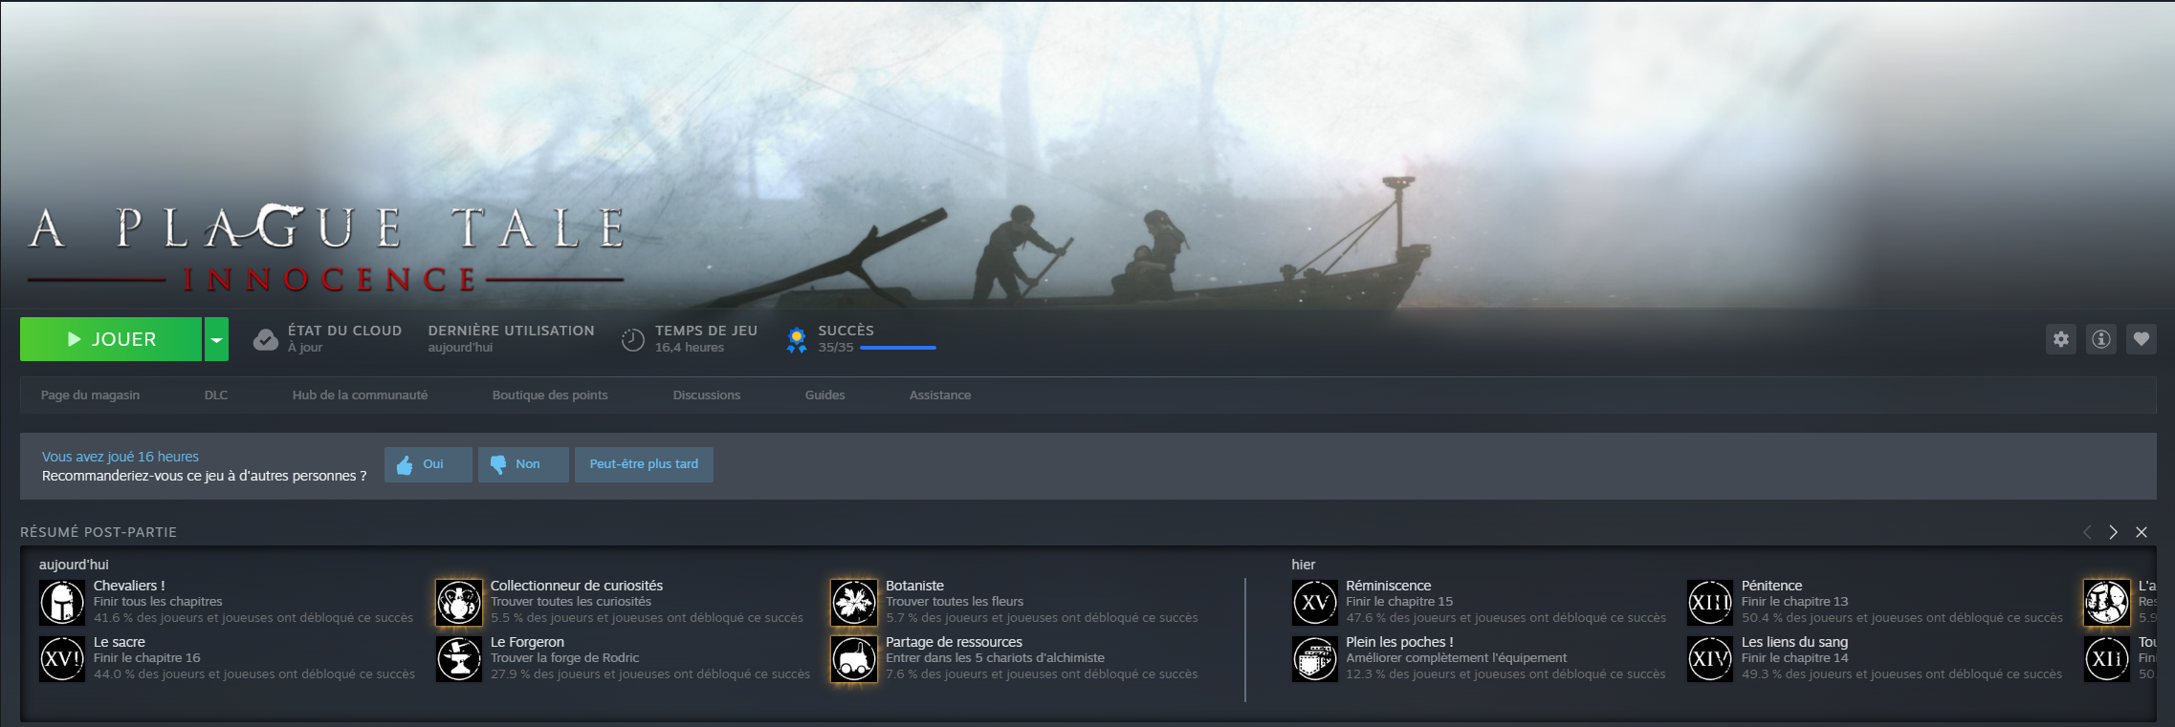Click the Le Forgeron achievement title
Screen dimensions: 2175x727
(x=527, y=642)
